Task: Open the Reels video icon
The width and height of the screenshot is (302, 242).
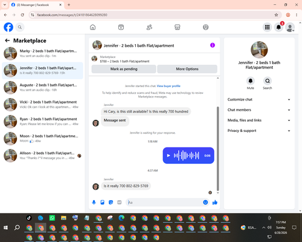Action: pyautogui.click(x=121, y=27)
